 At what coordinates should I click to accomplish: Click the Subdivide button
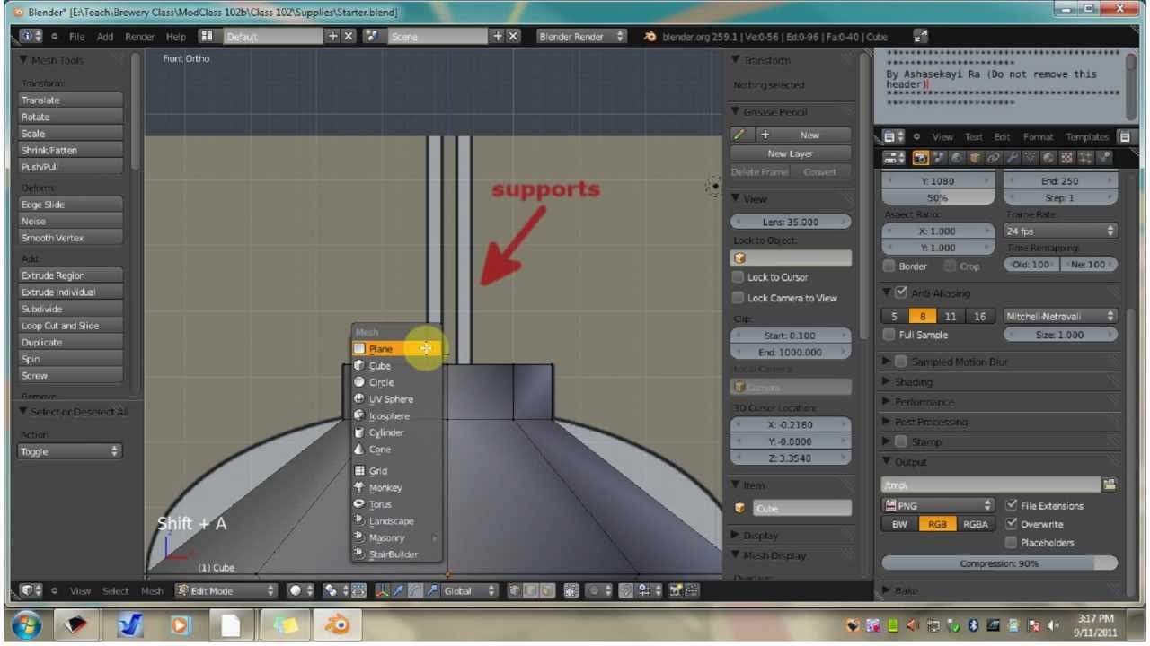(70, 309)
